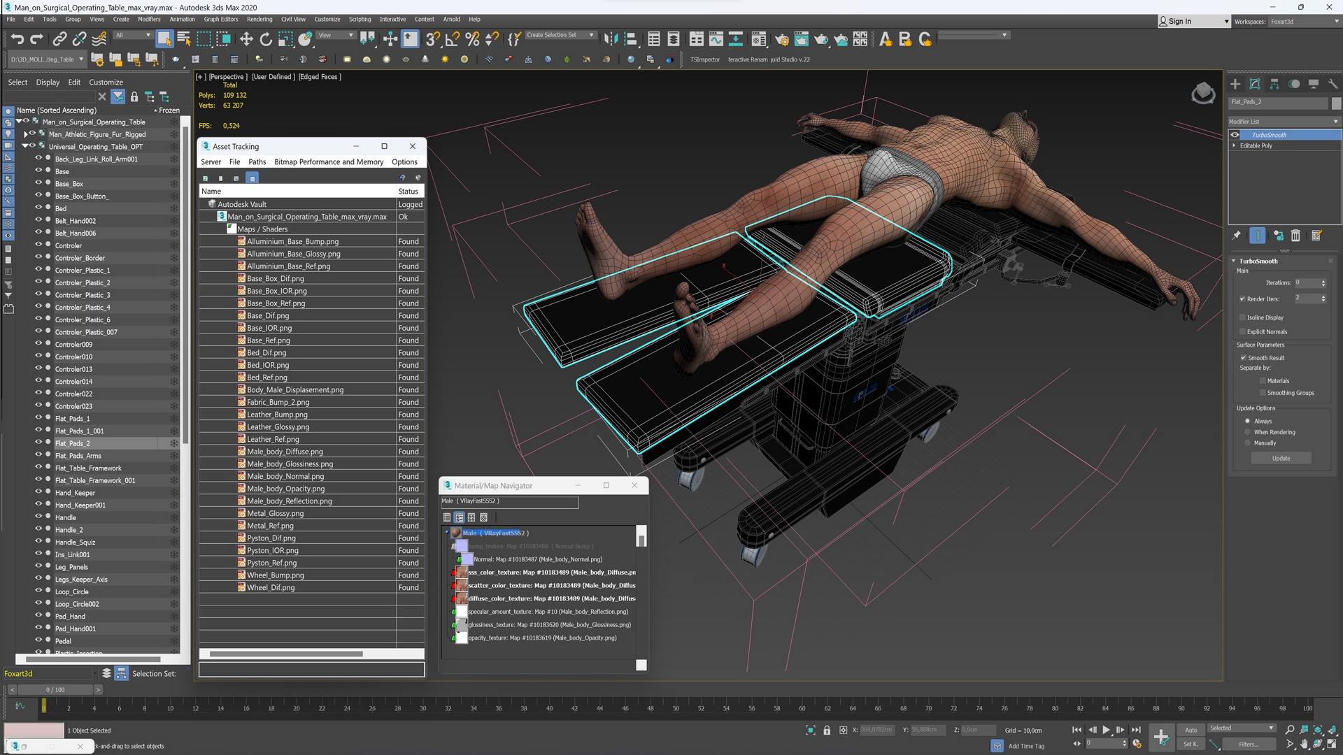
Task: Toggle the Selection Lock padlock icon
Action: click(827, 730)
